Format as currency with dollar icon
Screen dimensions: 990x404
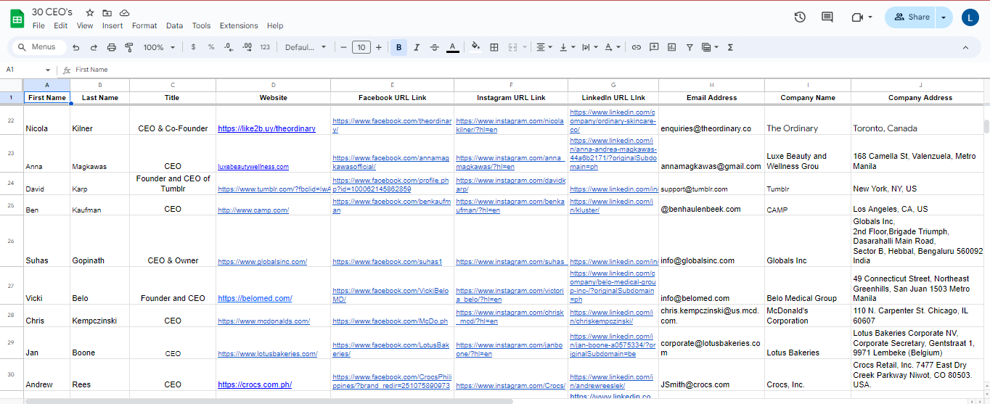pos(193,47)
